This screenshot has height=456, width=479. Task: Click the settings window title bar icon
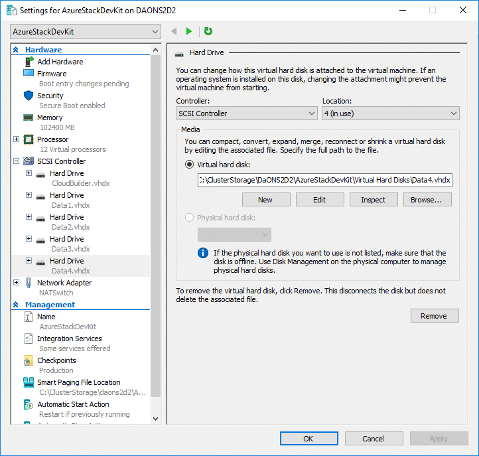(x=11, y=11)
